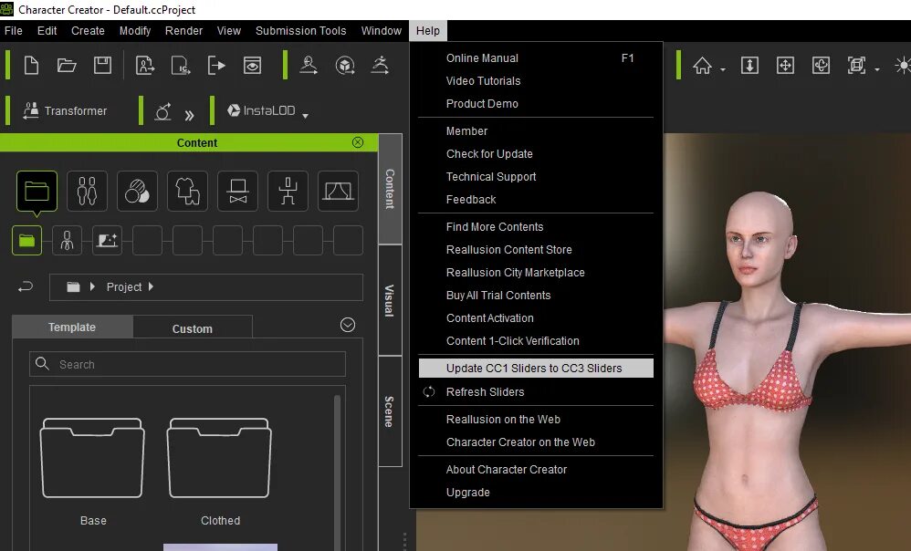Click the Preview eye window icon
This screenshot has height=551, width=911.
coord(252,65)
